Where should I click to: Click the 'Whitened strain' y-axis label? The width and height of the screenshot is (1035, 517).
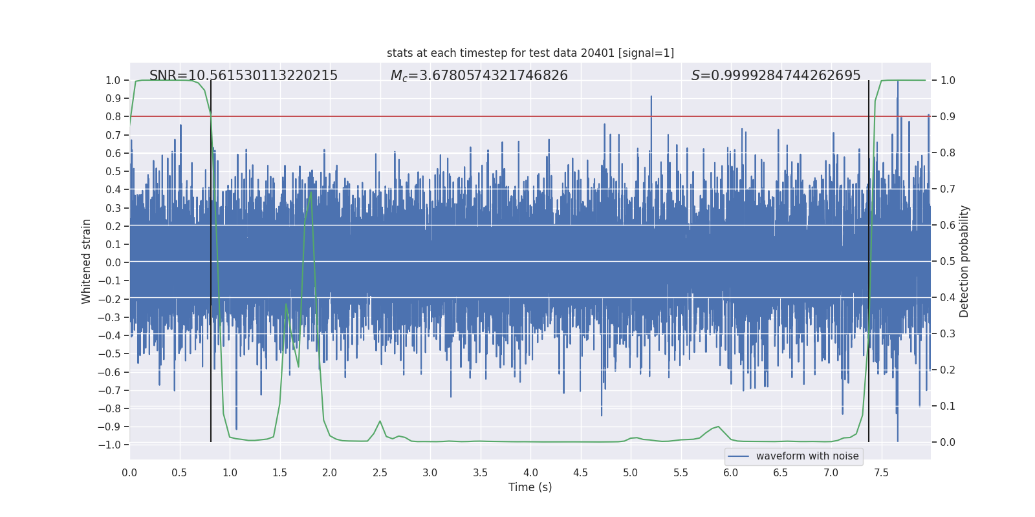[86, 261]
